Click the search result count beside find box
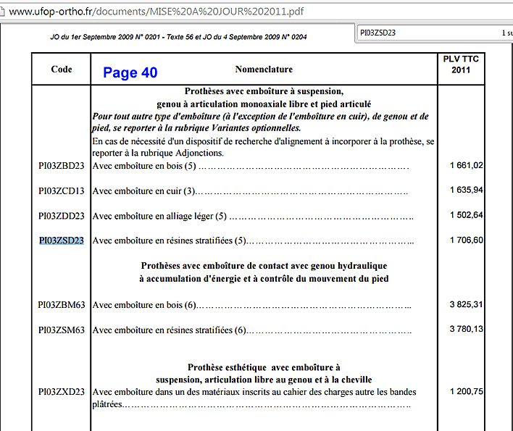 click(506, 33)
